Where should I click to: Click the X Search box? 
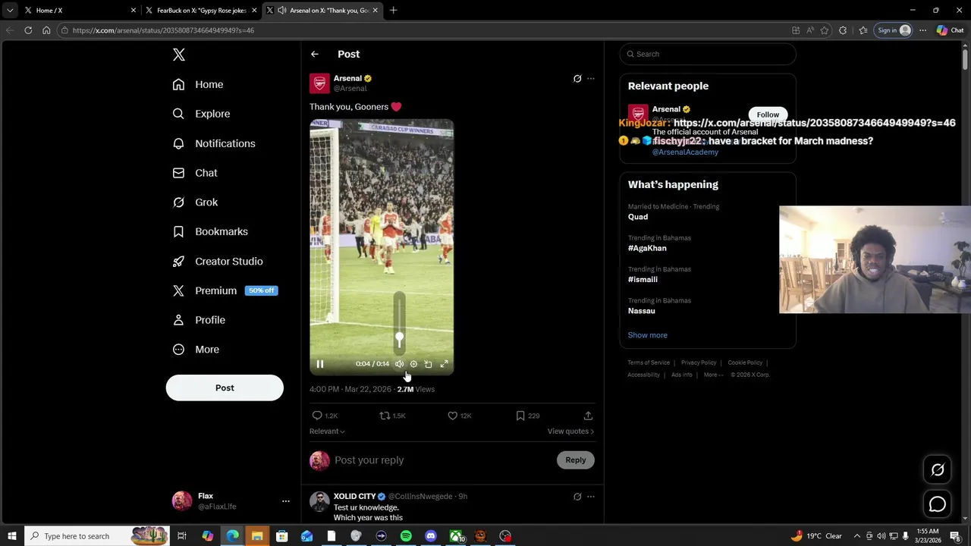pos(708,54)
